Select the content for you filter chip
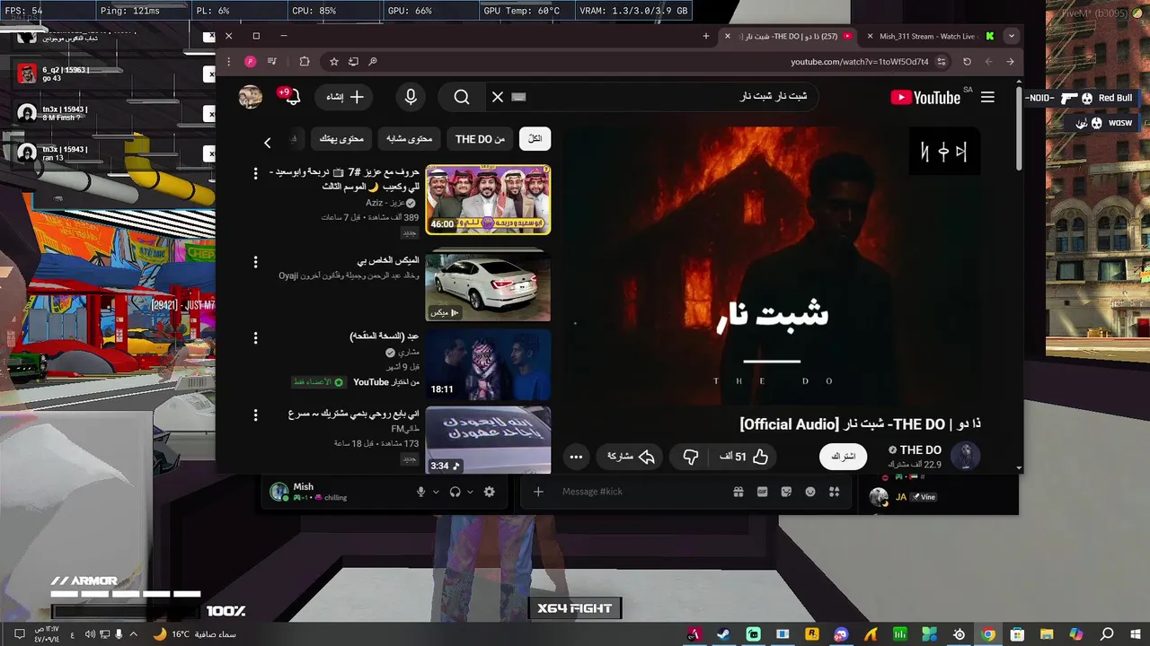This screenshot has width=1150, height=646. tap(341, 139)
